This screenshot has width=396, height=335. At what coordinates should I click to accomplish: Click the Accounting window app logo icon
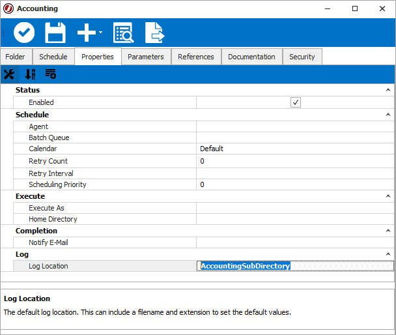(x=8, y=8)
